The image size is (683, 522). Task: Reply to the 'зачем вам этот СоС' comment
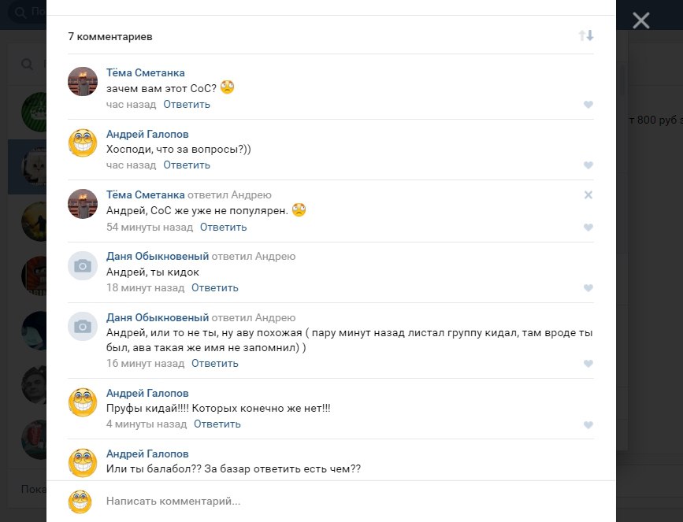click(187, 104)
